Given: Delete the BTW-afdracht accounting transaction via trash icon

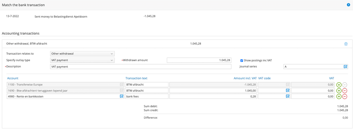Looking at the screenshot, I should (x=346, y=44).
